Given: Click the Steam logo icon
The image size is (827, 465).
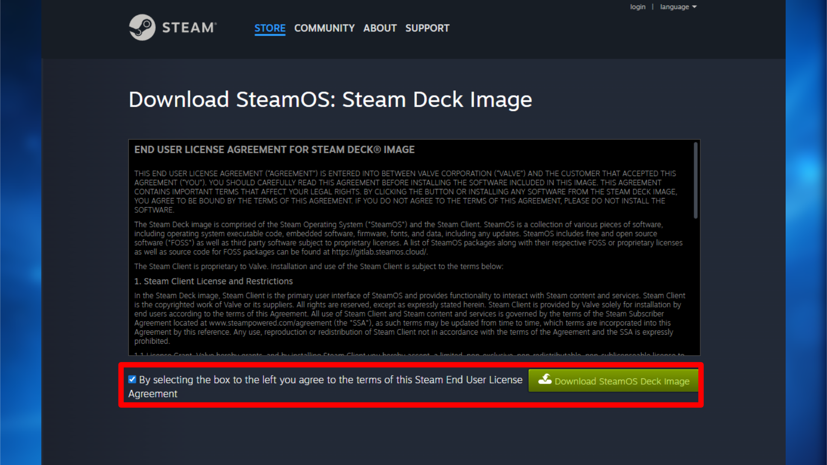Looking at the screenshot, I should [142, 28].
